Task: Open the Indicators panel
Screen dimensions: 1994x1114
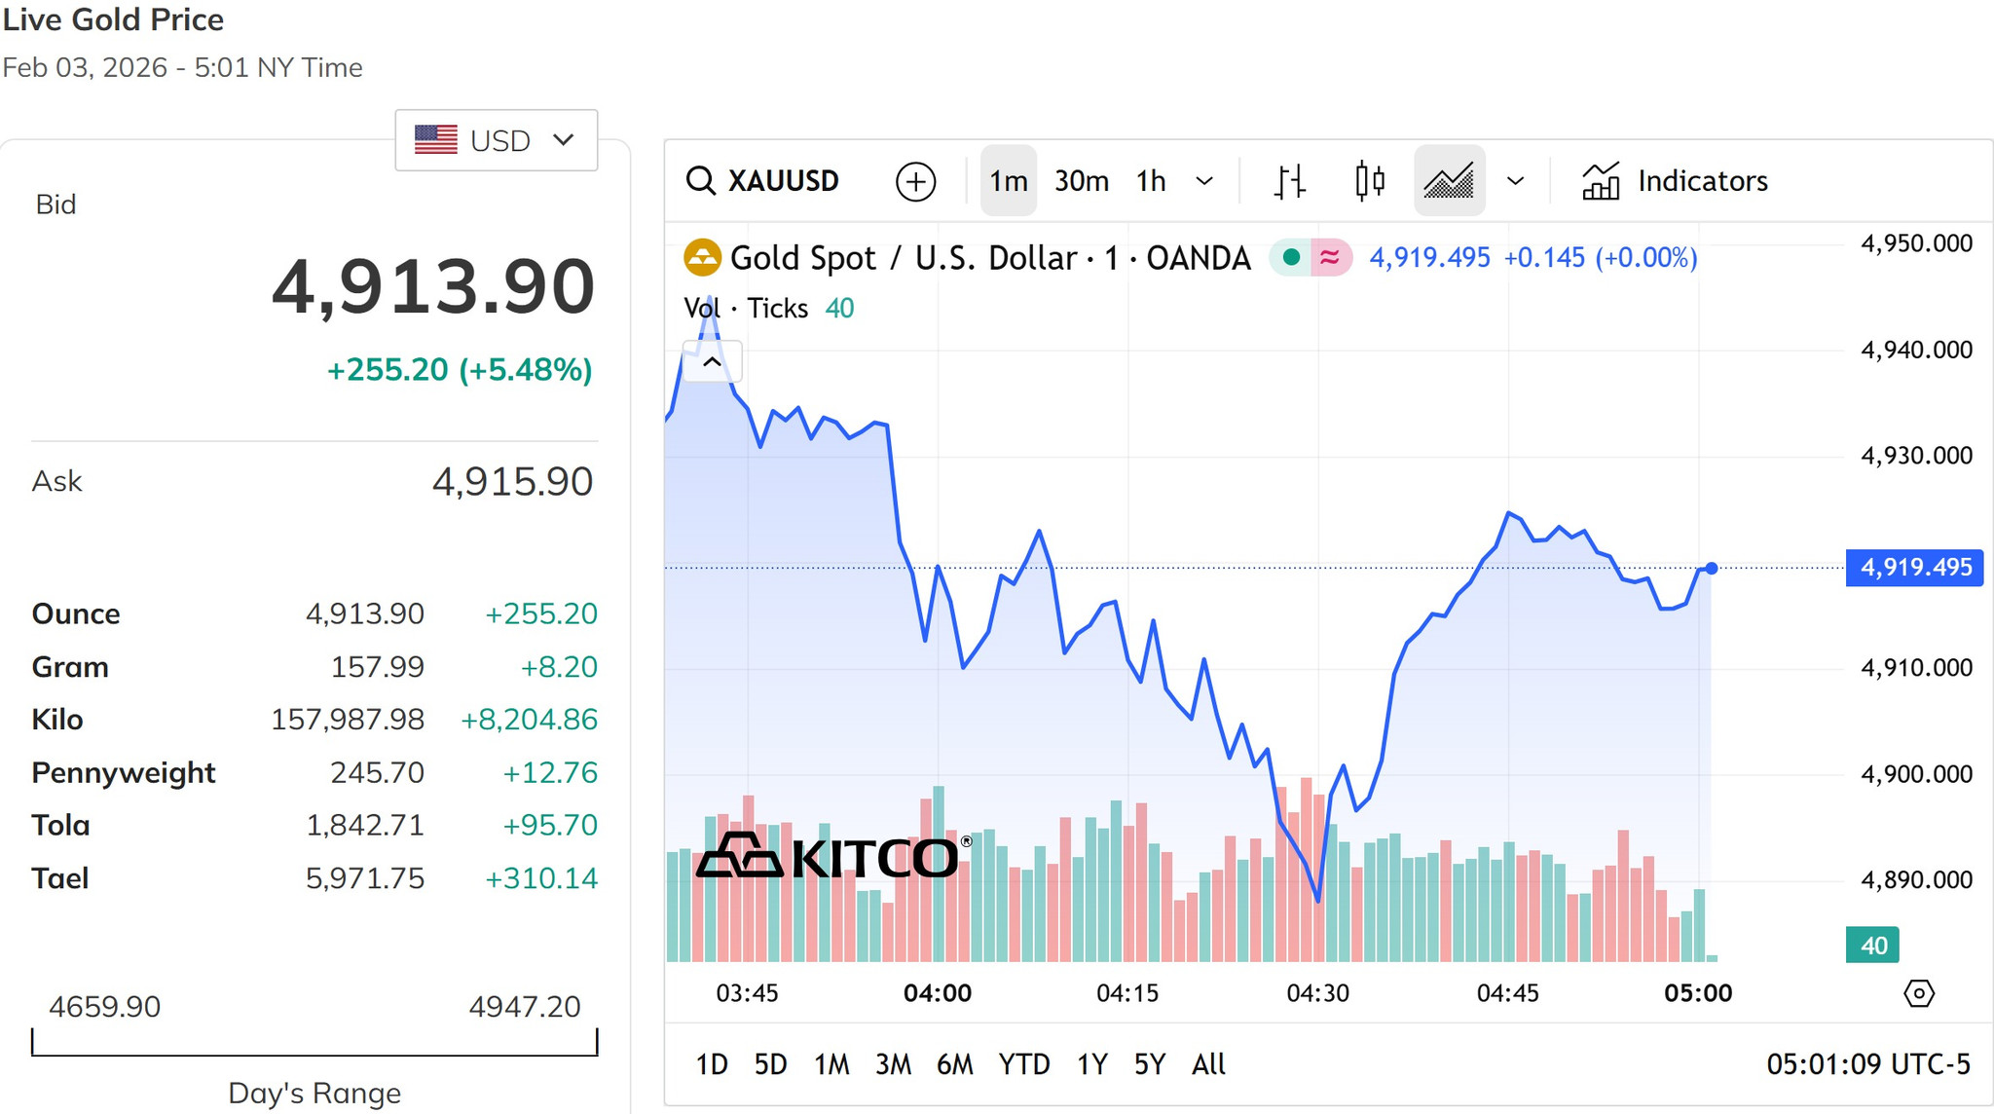Action: pyautogui.click(x=1675, y=181)
